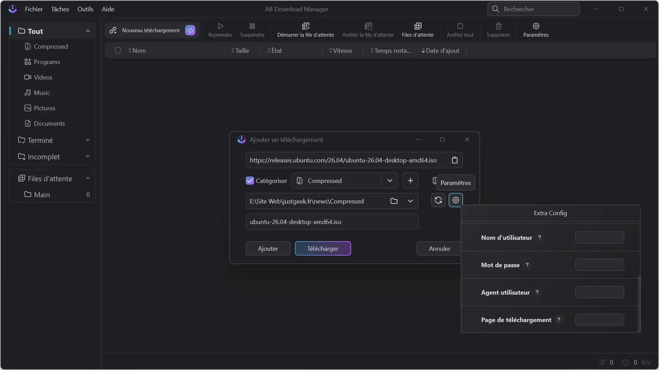Open the Compressed category in sidebar
659x370 pixels.
(52, 46)
